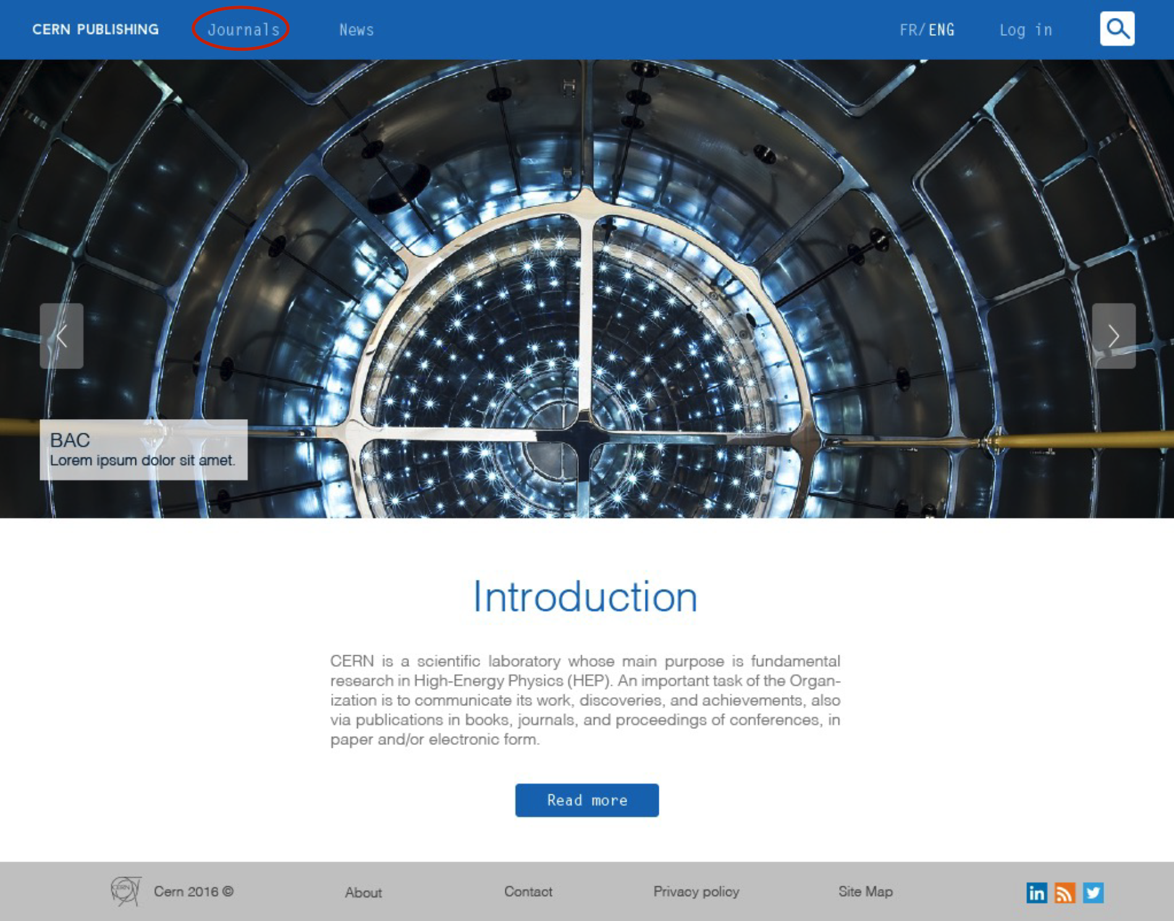1174x921 pixels.
Task: Open the Contact footer link
Action: coord(528,891)
